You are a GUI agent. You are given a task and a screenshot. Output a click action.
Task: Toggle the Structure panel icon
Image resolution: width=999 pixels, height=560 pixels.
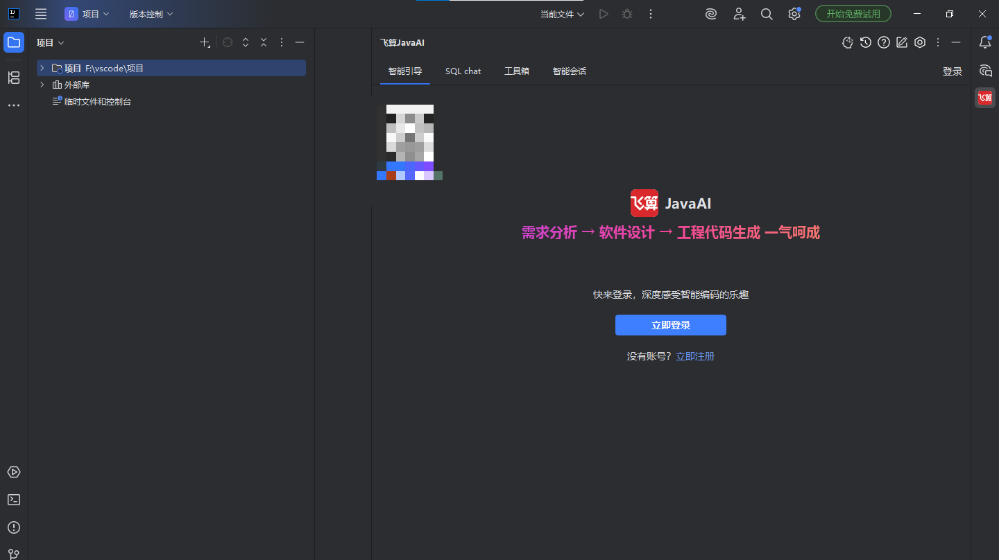tap(14, 78)
